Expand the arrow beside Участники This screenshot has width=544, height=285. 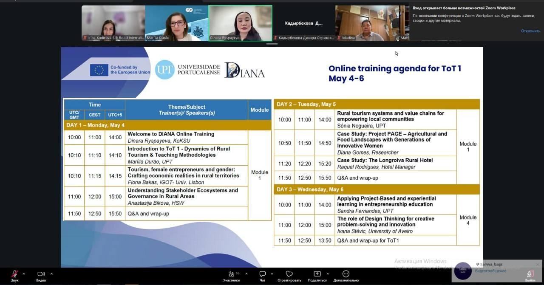pyautogui.click(x=246, y=274)
